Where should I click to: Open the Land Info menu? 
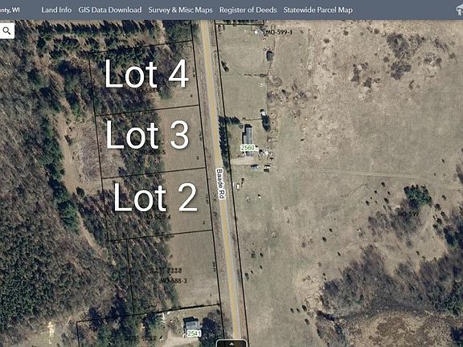pos(56,10)
